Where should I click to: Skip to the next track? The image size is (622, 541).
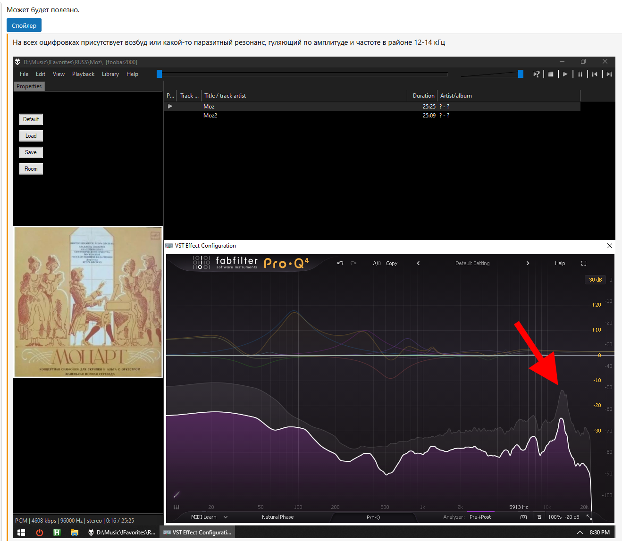(x=609, y=74)
